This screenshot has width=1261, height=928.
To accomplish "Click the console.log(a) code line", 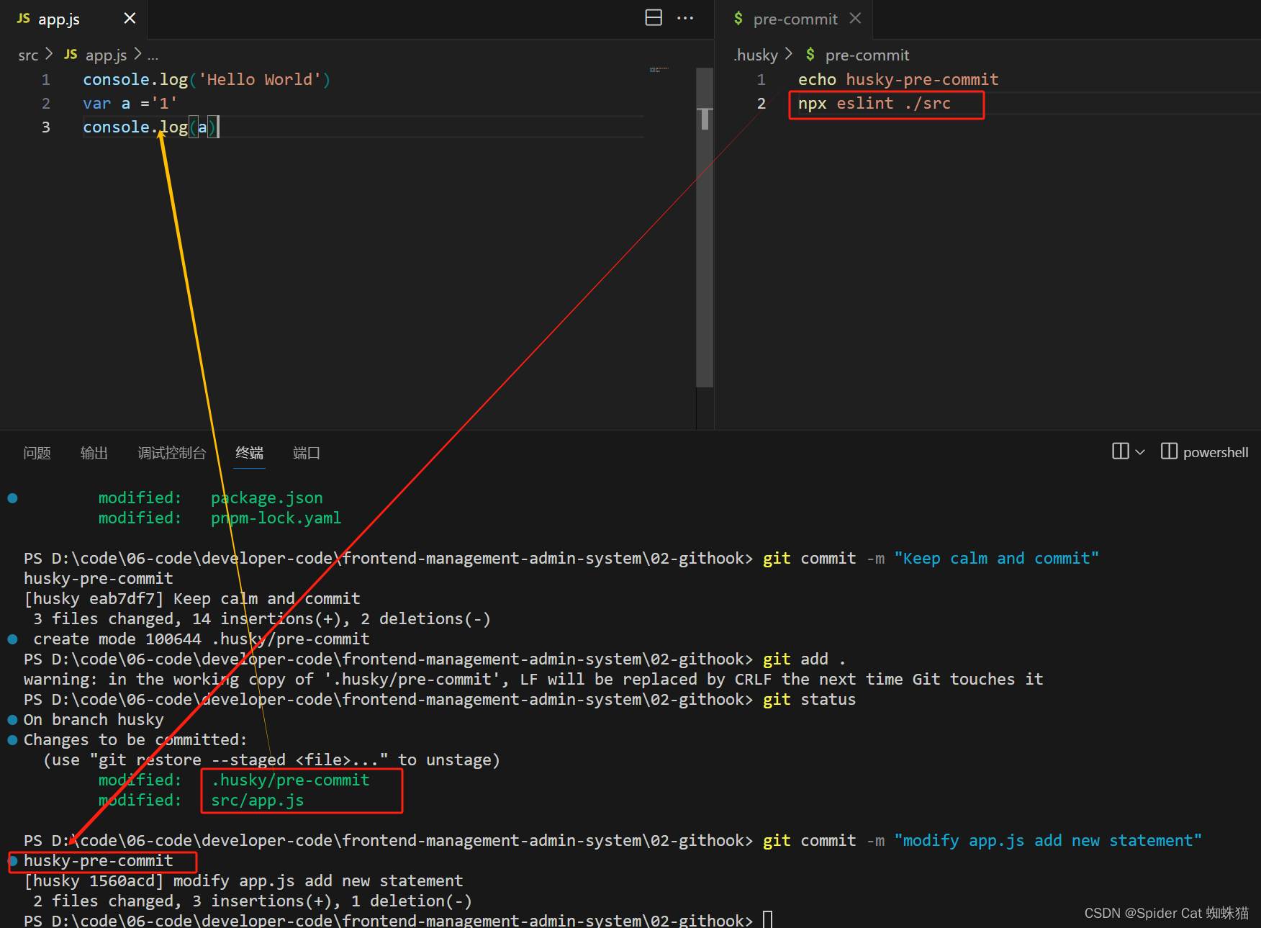I will pyautogui.click(x=150, y=127).
